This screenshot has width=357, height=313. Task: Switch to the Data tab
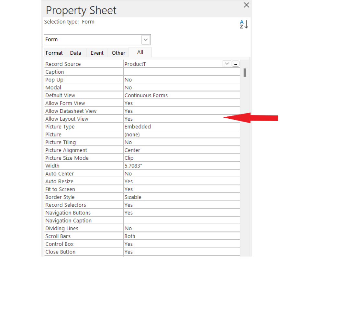click(75, 53)
